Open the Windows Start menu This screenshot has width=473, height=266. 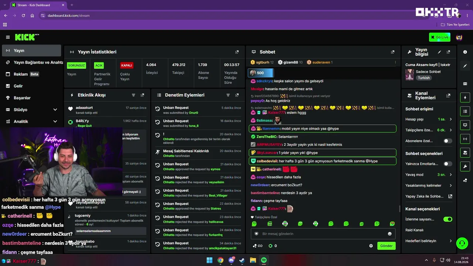[209, 260]
